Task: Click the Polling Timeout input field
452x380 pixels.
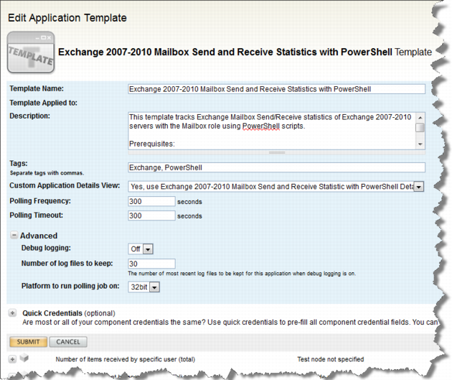Action: click(151, 216)
